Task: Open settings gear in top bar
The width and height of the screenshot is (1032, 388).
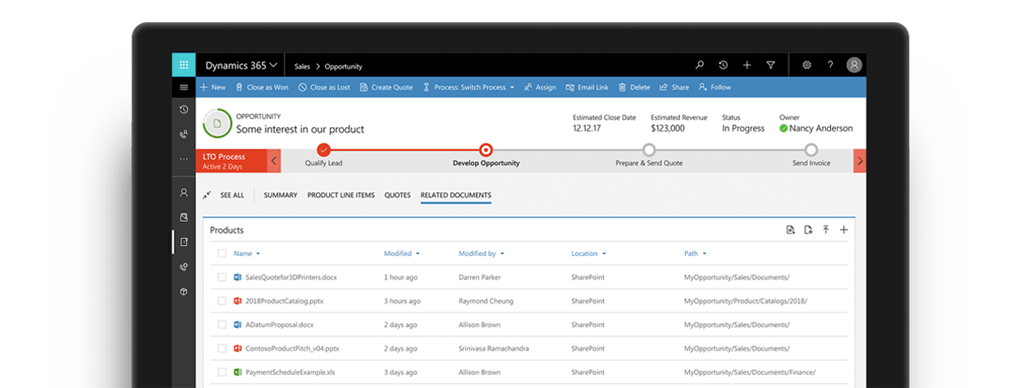Action: pyautogui.click(x=806, y=66)
